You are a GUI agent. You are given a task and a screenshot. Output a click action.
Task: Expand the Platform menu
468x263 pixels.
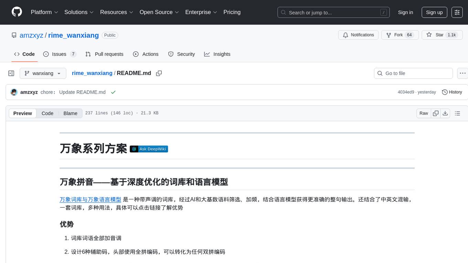click(x=44, y=12)
